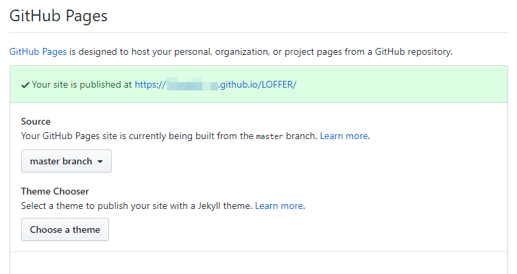Click the Choose a theme button
517x274 pixels.
click(x=65, y=229)
